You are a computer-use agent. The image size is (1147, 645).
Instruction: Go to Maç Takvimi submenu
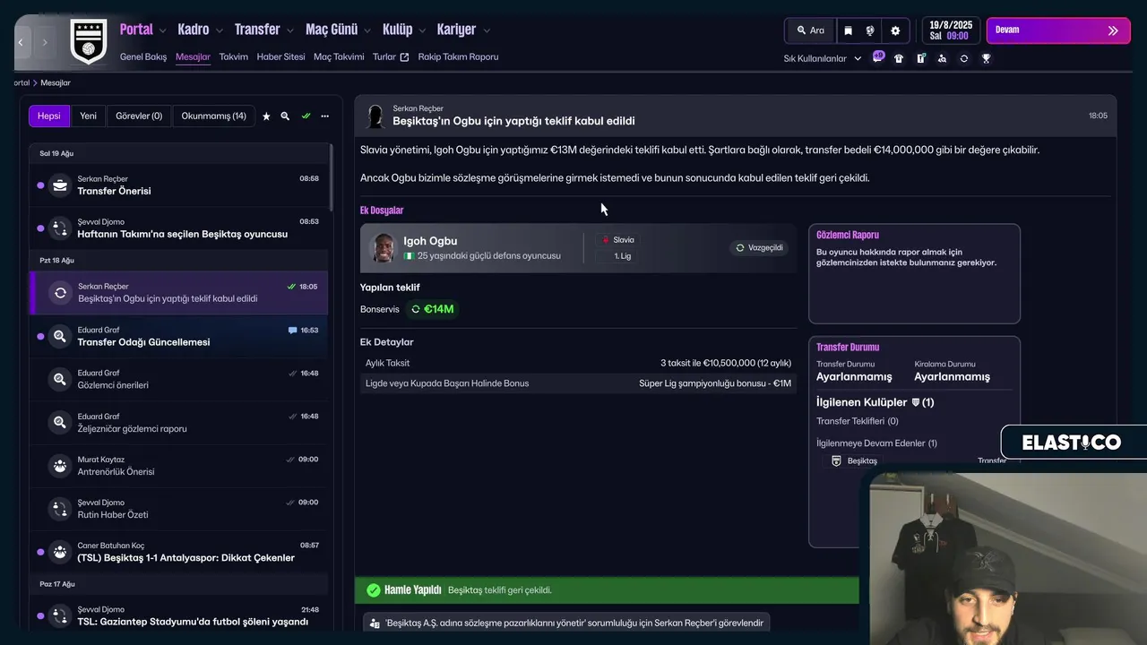tap(339, 56)
